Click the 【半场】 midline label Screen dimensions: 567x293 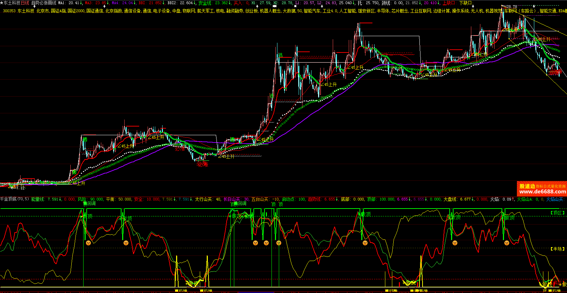[557, 249]
